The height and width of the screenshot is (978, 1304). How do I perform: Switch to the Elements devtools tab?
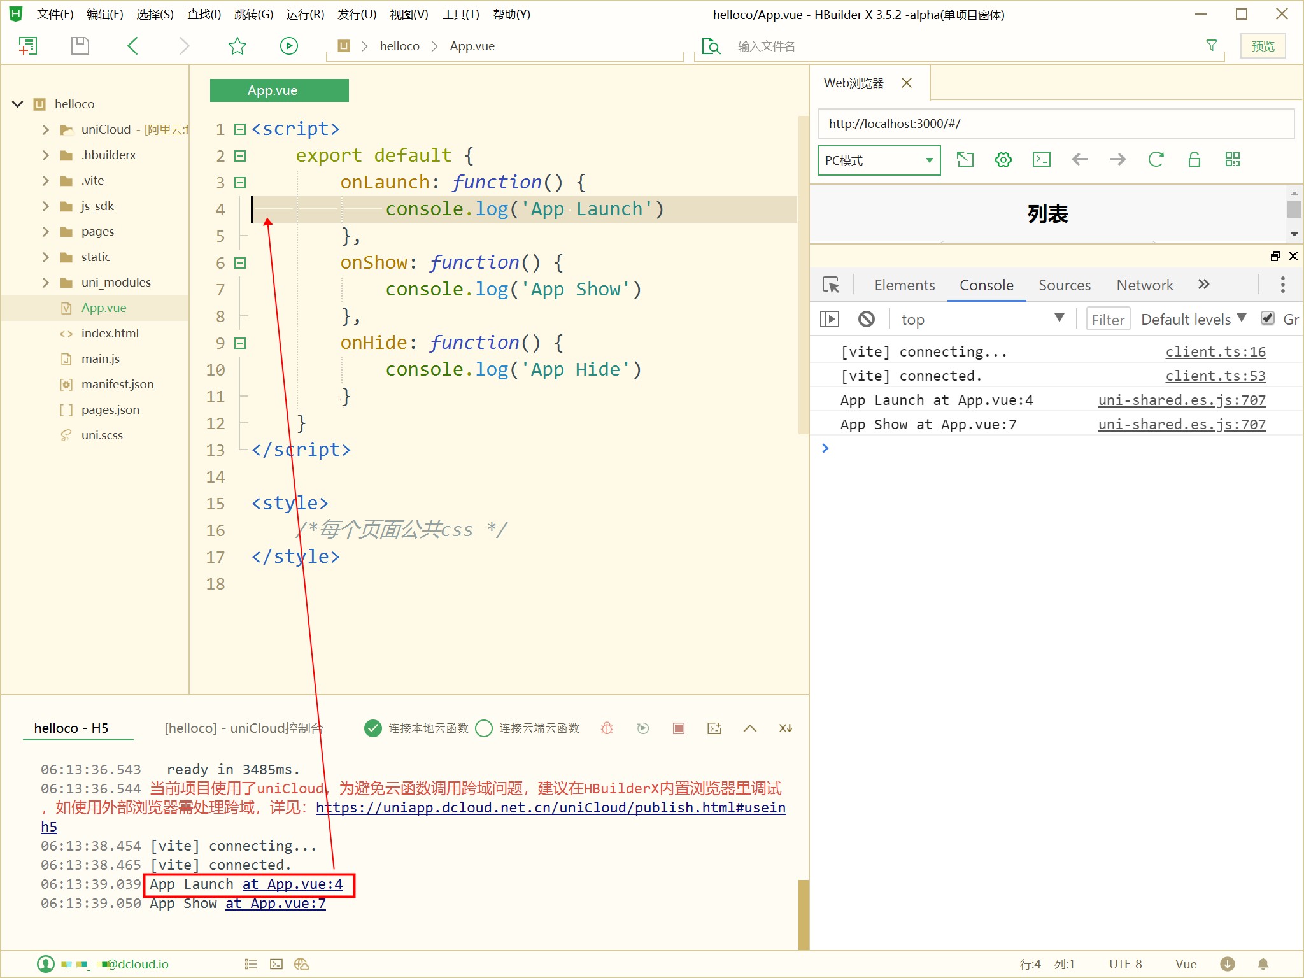click(x=905, y=285)
